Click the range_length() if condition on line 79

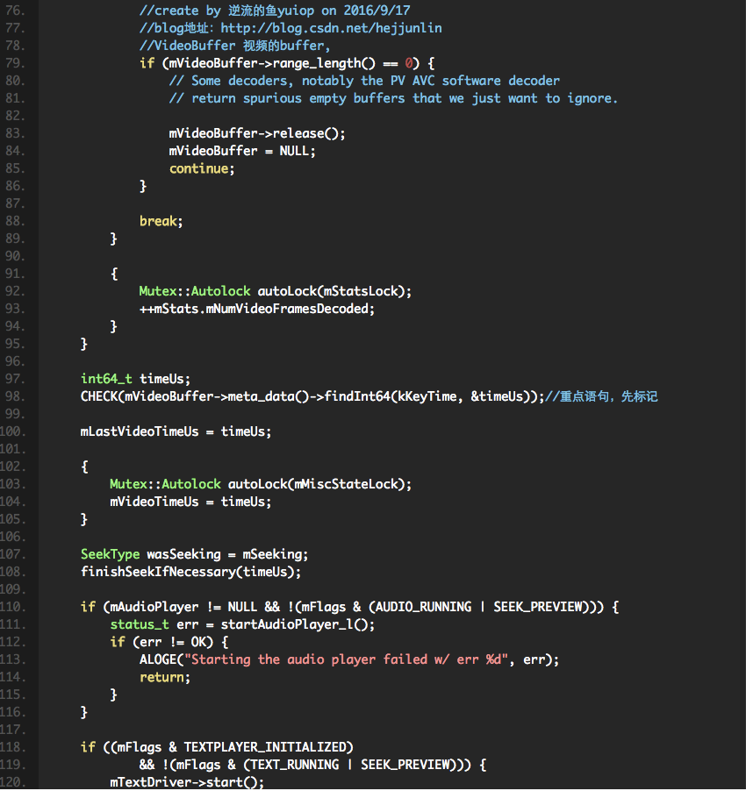coord(287,63)
